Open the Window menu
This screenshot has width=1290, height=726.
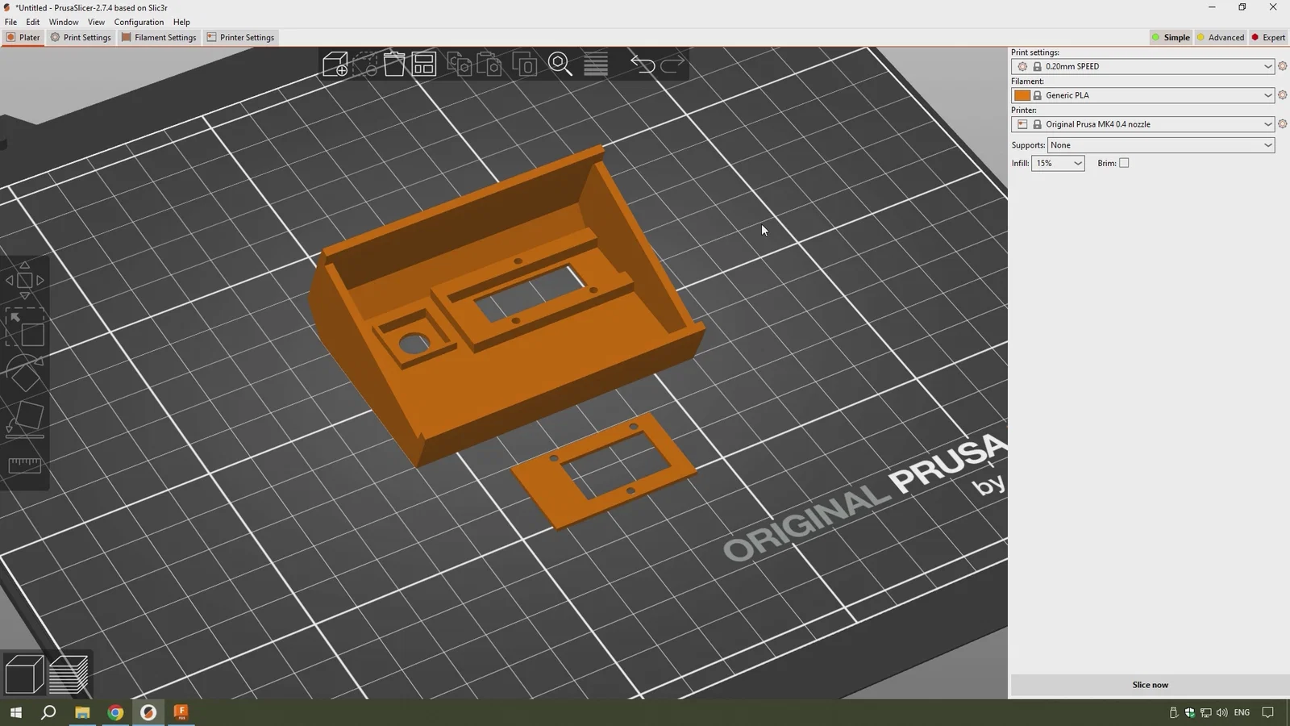pos(64,22)
